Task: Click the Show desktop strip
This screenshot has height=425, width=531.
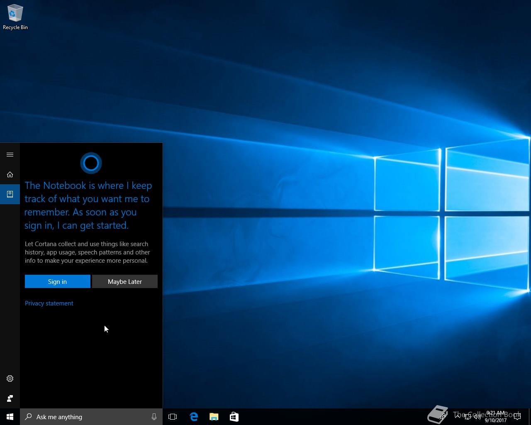Action: pyautogui.click(x=530, y=417)
